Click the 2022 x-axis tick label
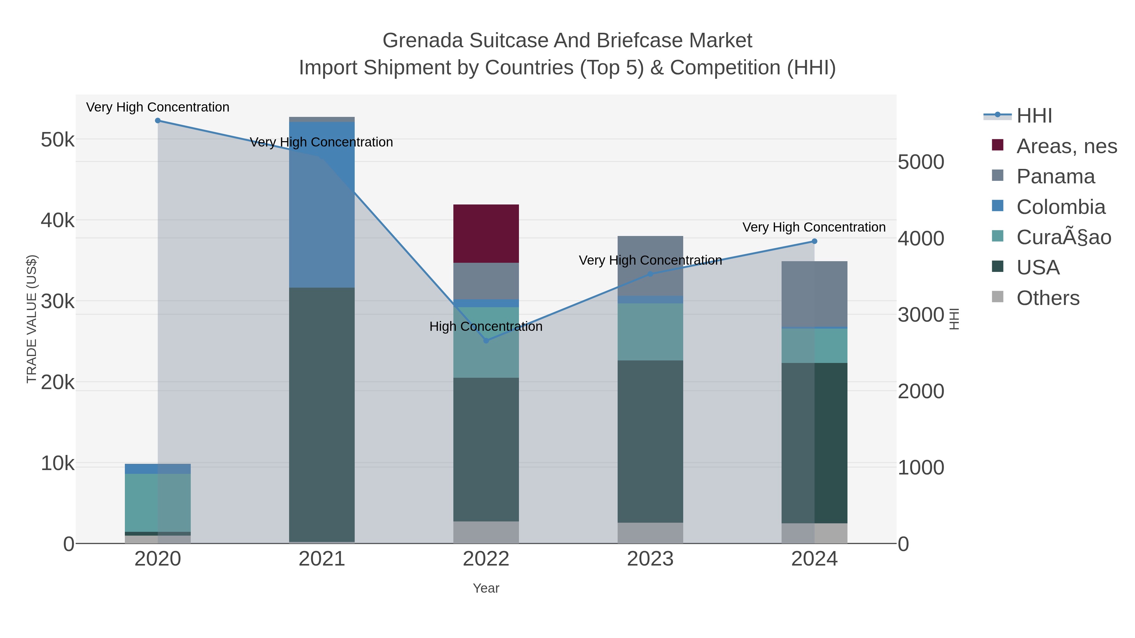 point(486,559)
